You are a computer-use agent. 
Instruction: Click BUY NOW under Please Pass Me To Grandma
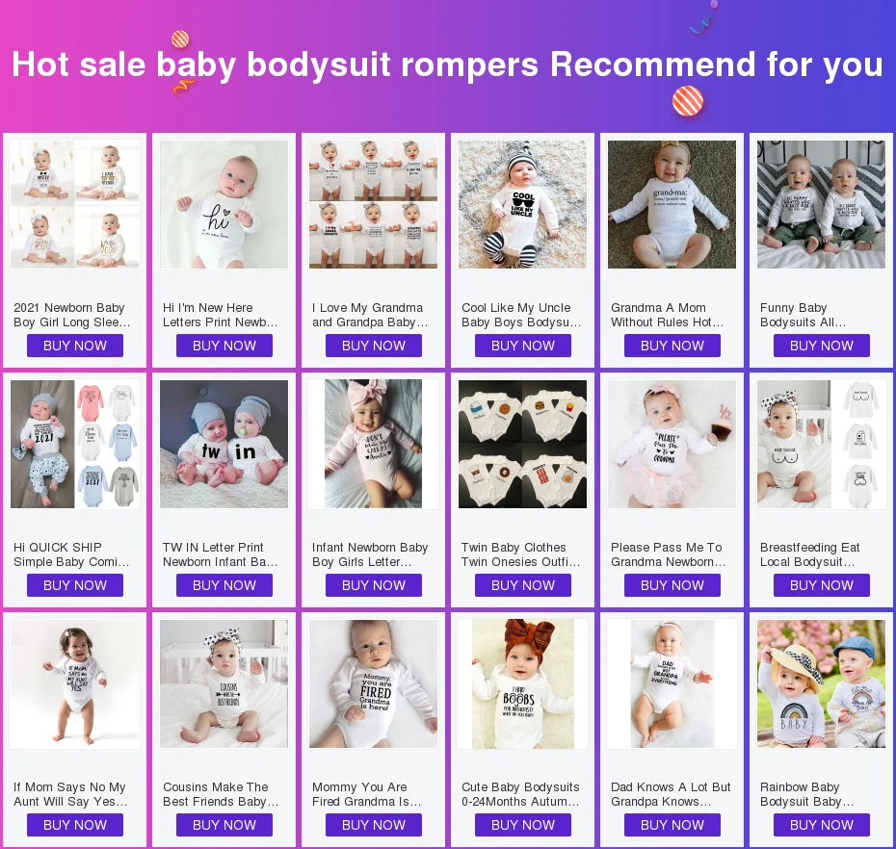pyautogui.click(x=672, y=585)
